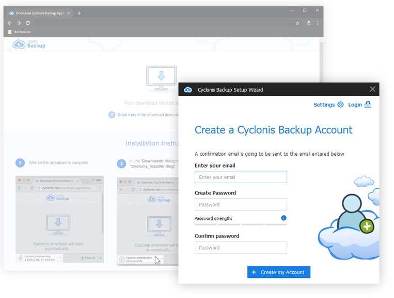394x298 pixels.
Task: Click the Login padlock icon
Action: click(368, 105)
